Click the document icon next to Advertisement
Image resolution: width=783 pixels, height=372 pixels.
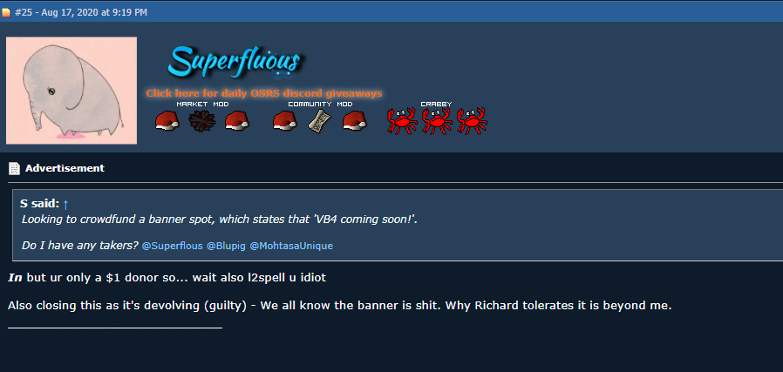click(x=15, y=168)
